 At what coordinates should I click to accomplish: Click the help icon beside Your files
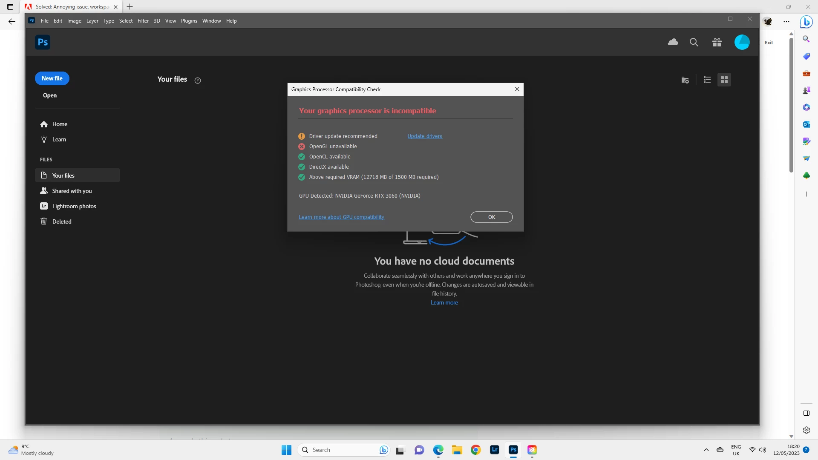pos(198,80)
